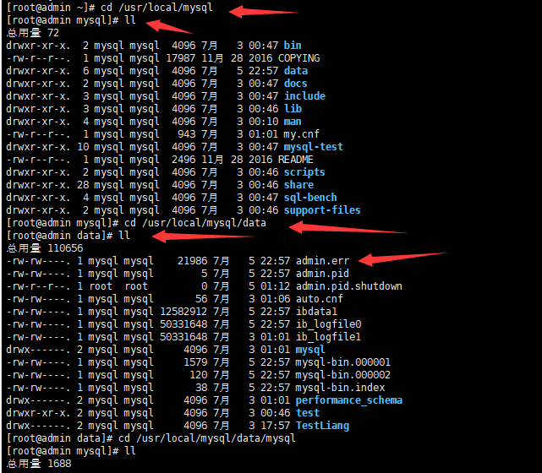Select the data directory entry in the first listing
This screenshot has height=473, width=542.
[296, 71]
